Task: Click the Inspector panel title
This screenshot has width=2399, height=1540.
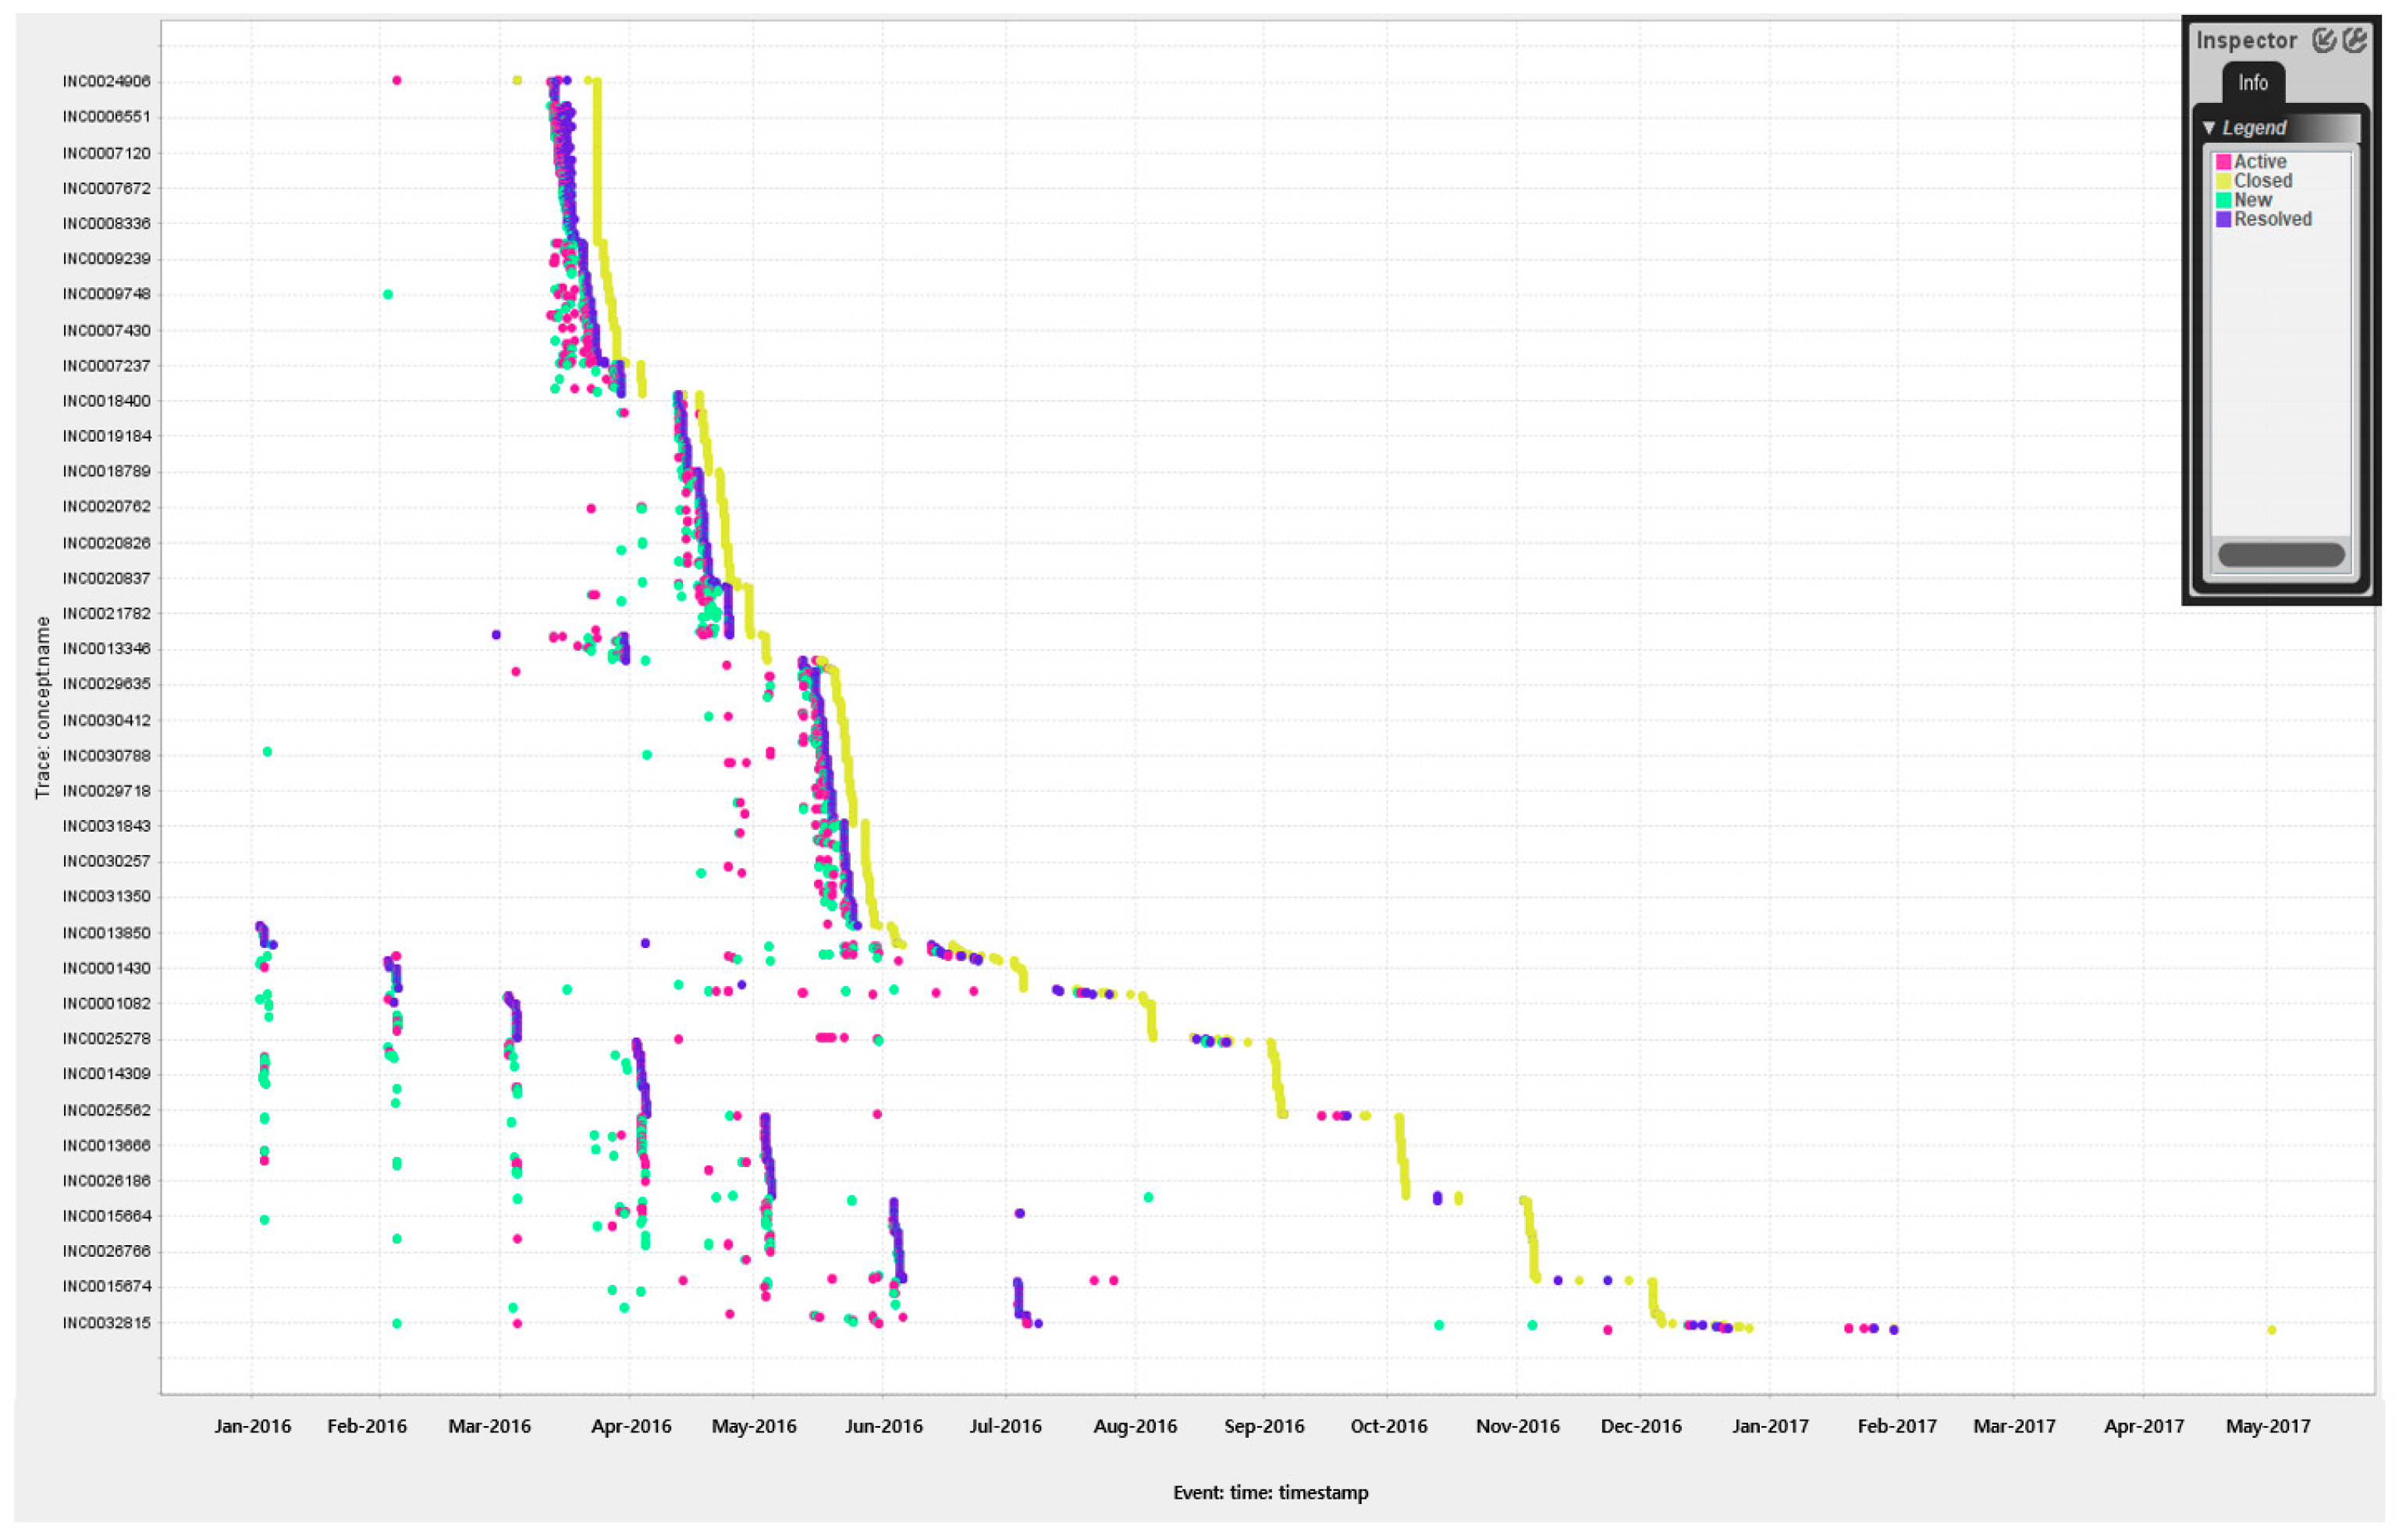Action: pos(2246,41)
